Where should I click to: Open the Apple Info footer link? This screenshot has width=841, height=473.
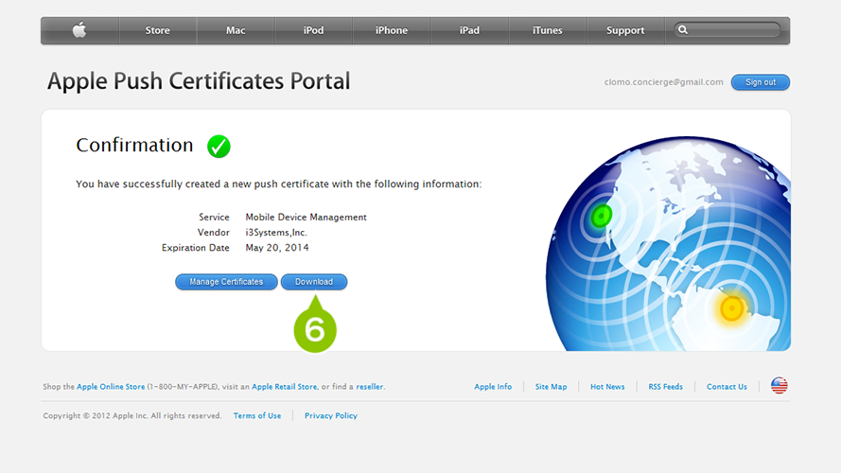[493, 387]
